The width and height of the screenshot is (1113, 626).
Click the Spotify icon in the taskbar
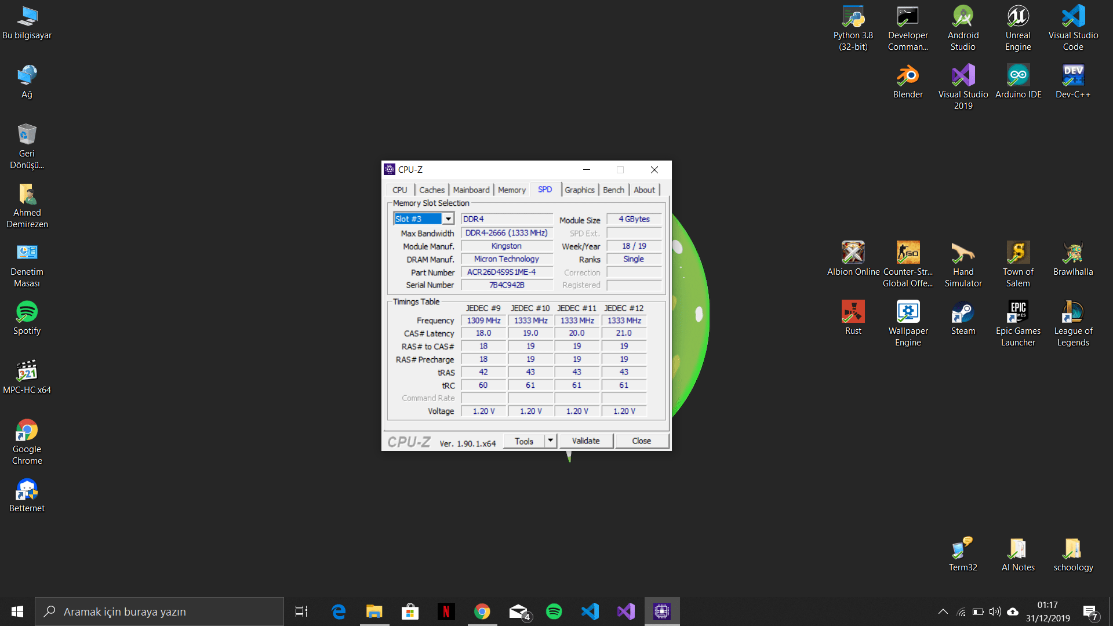point(554,612)
